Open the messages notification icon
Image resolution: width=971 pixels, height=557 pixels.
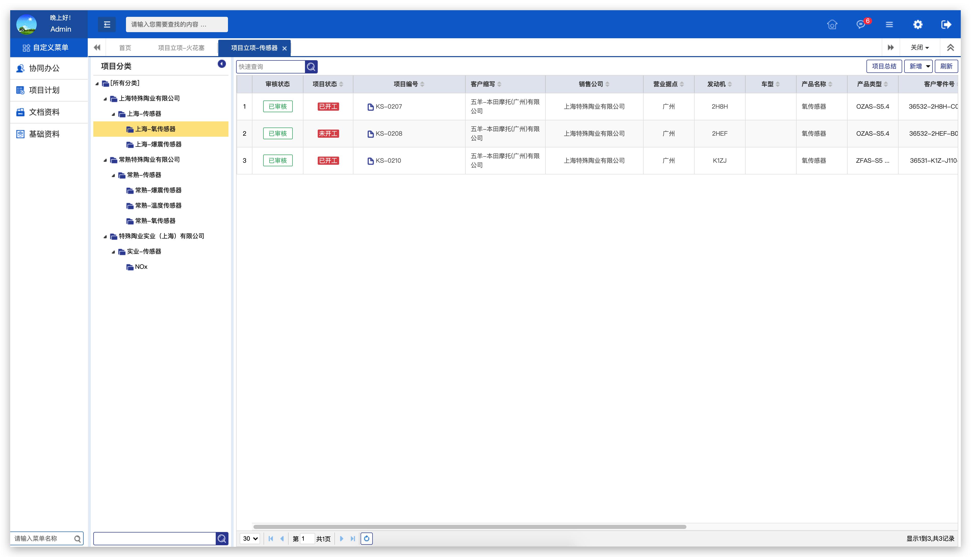[861, 24]
